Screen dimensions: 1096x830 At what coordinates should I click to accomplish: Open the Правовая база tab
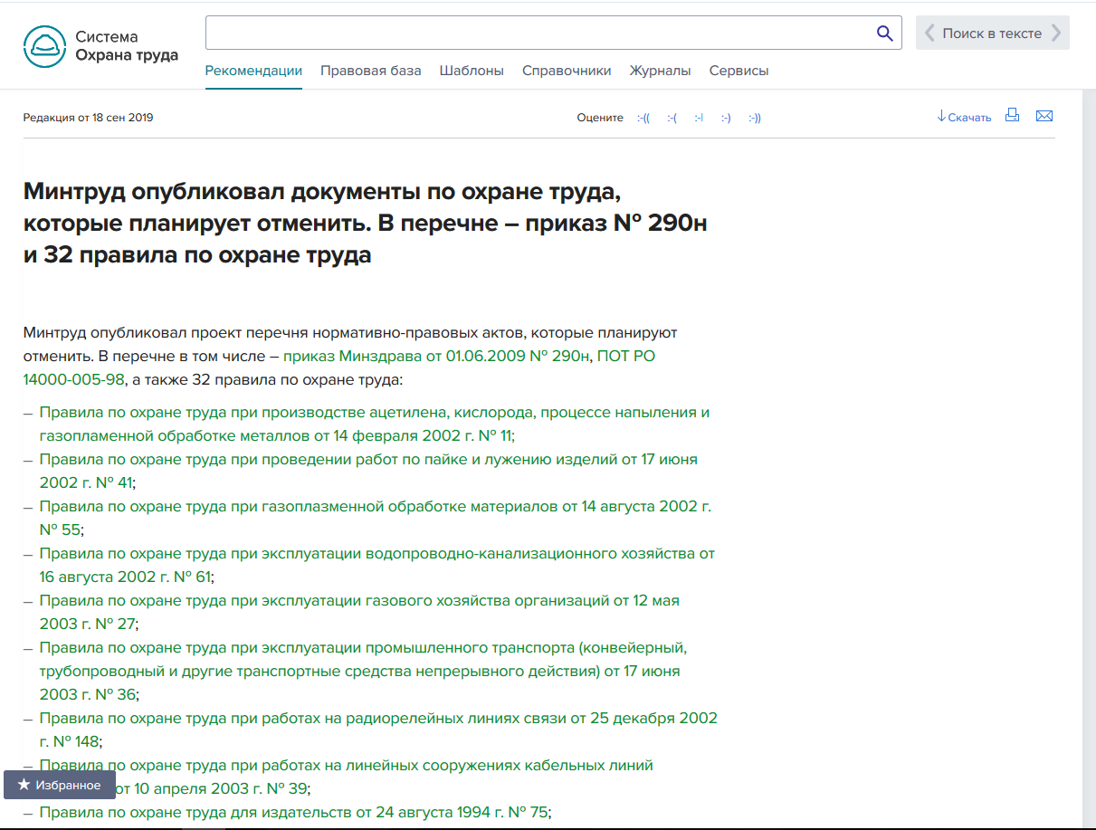tap(371, 71)
